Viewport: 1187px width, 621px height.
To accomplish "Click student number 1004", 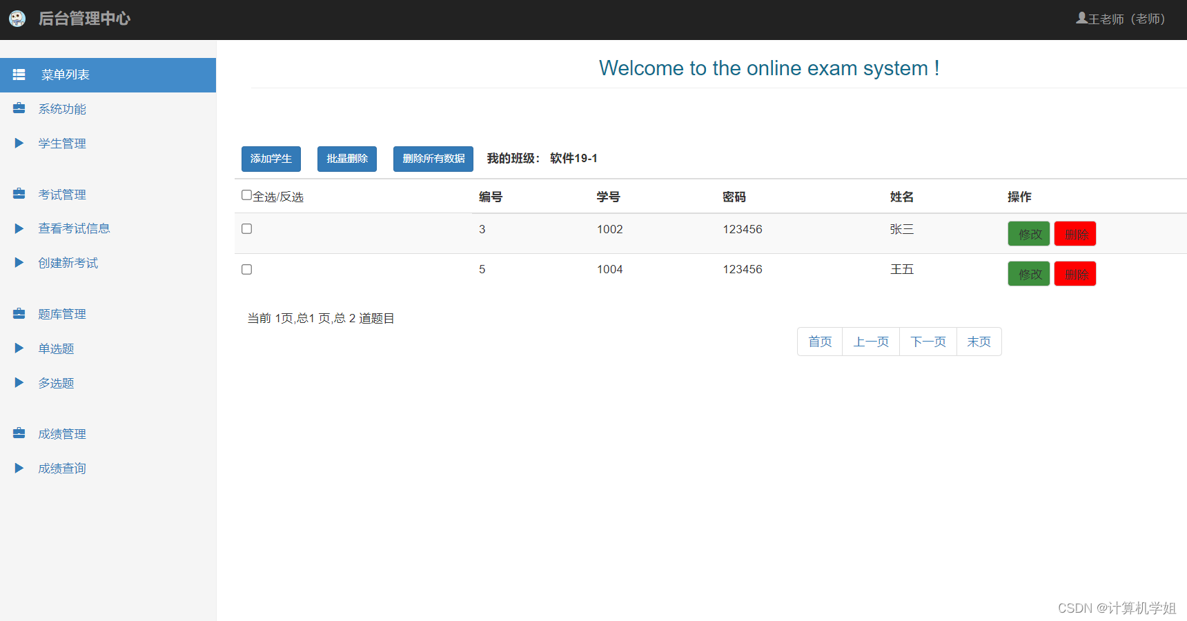I will click(610, 269).
